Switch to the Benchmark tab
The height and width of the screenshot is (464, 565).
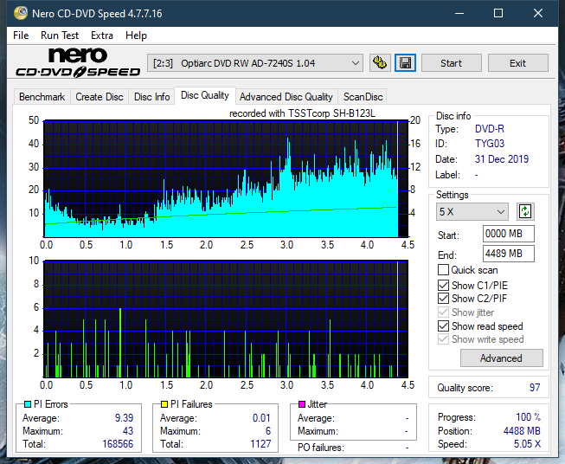point(42,97)
